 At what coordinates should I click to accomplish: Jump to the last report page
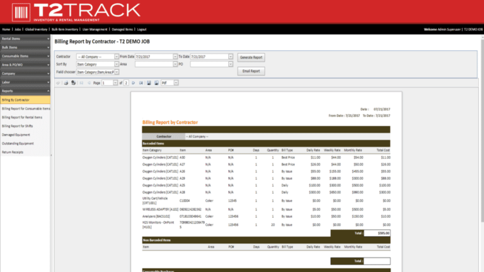(141, 82)
